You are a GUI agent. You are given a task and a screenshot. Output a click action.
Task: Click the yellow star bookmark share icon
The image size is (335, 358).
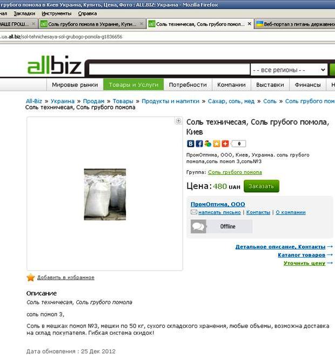tap(217, 144)
